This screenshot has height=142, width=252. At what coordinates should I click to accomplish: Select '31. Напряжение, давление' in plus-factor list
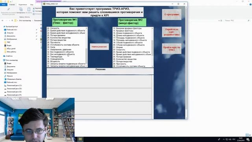click(x=59, y=50)
